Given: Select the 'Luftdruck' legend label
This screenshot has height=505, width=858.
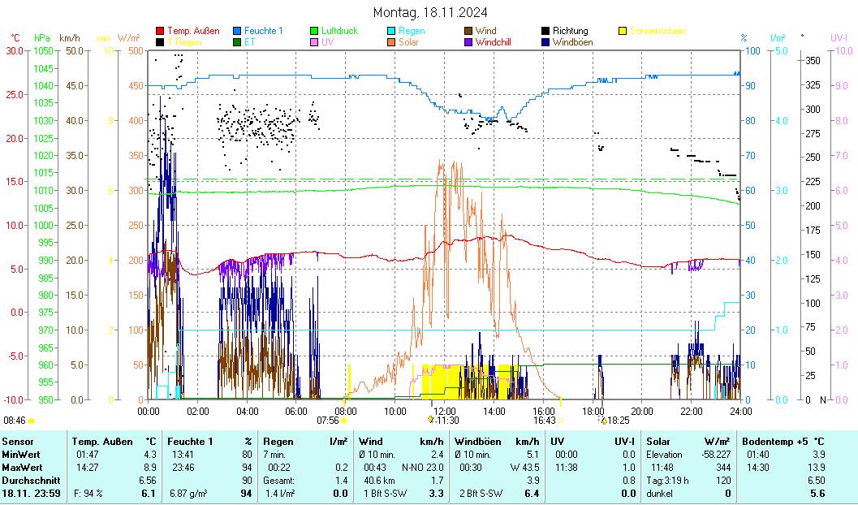Looking at the screenshot, I should point(340,31).
